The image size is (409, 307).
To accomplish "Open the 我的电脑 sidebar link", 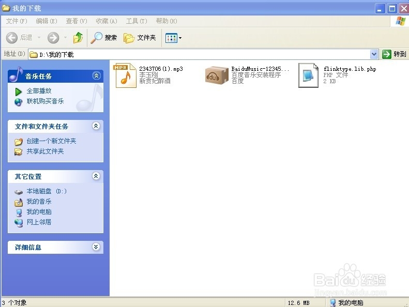I will (39, 212).
